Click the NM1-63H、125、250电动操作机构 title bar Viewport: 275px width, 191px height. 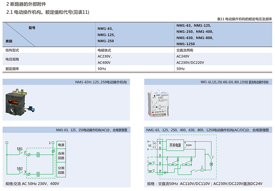pos(66,82)
